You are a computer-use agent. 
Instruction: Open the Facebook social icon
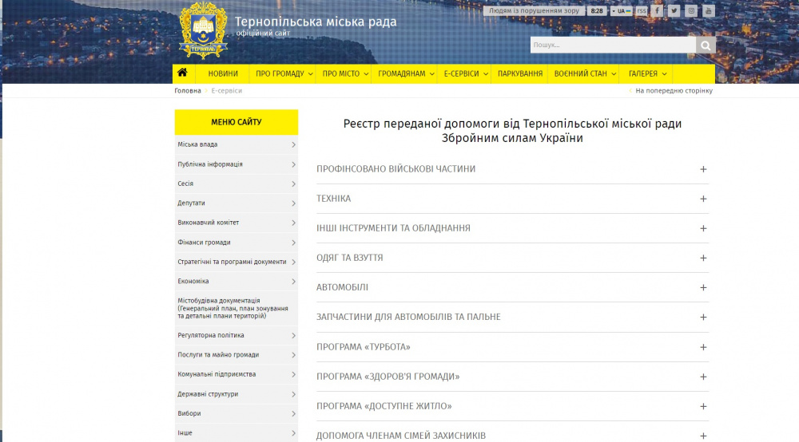pyautogui.click(x=657, y=10)
